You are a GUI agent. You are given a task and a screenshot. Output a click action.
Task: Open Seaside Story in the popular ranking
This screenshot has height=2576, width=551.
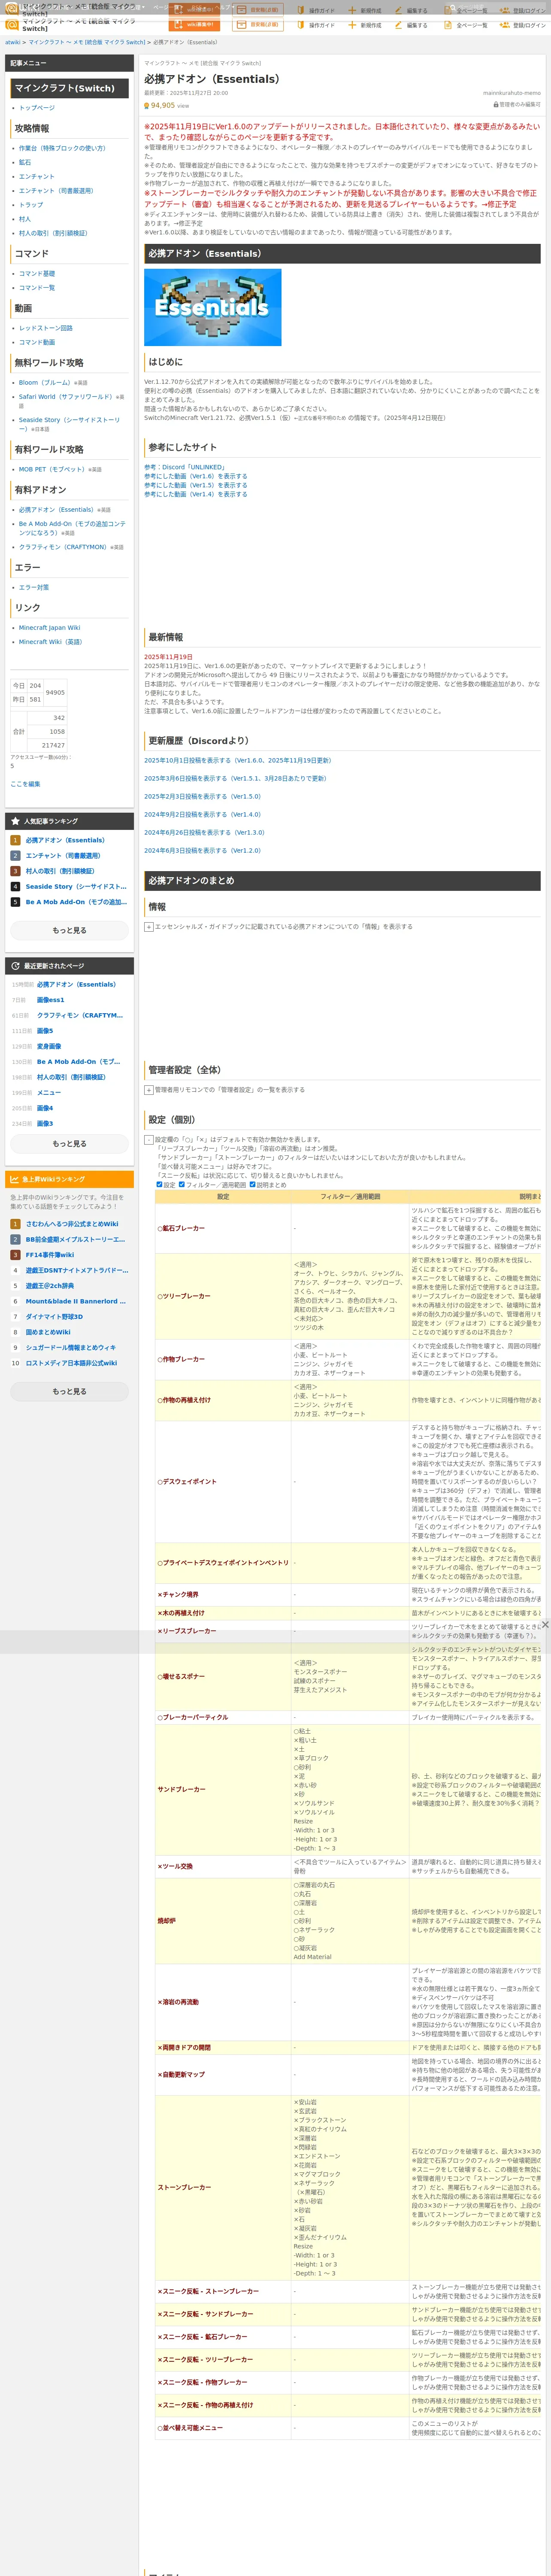[76, 886]
